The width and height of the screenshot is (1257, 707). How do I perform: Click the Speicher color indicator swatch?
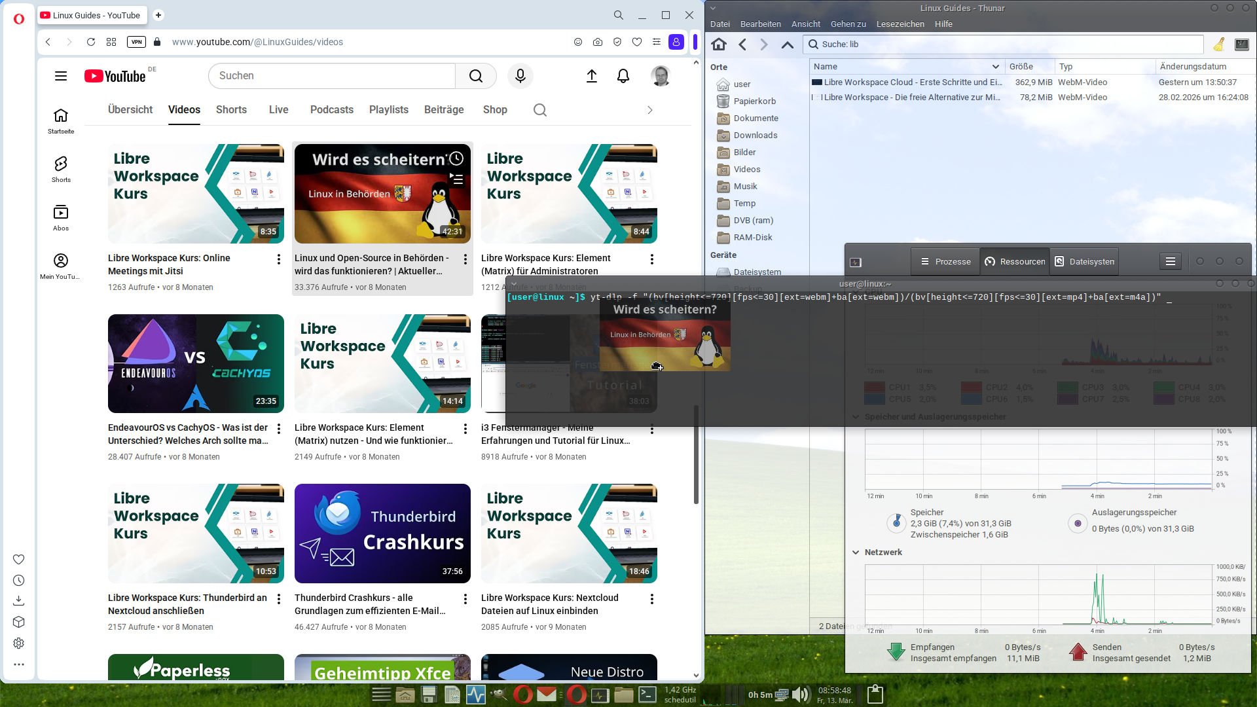[x=896, y=523]
